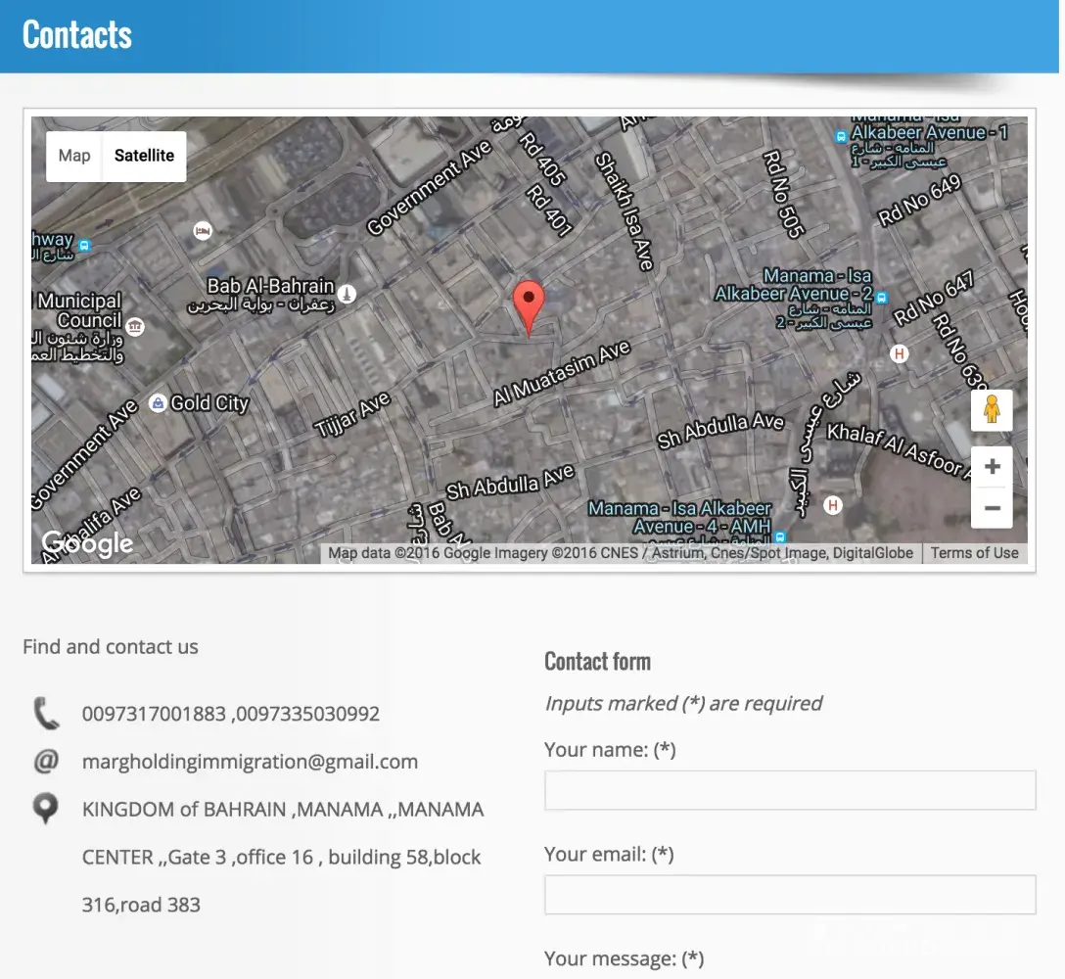Click Manama - Isa Alkabeer Avenue - 2 bus icon
The width and height of the screenshot is (1065, 979).
pyautogui.click(x=882, y=298)
